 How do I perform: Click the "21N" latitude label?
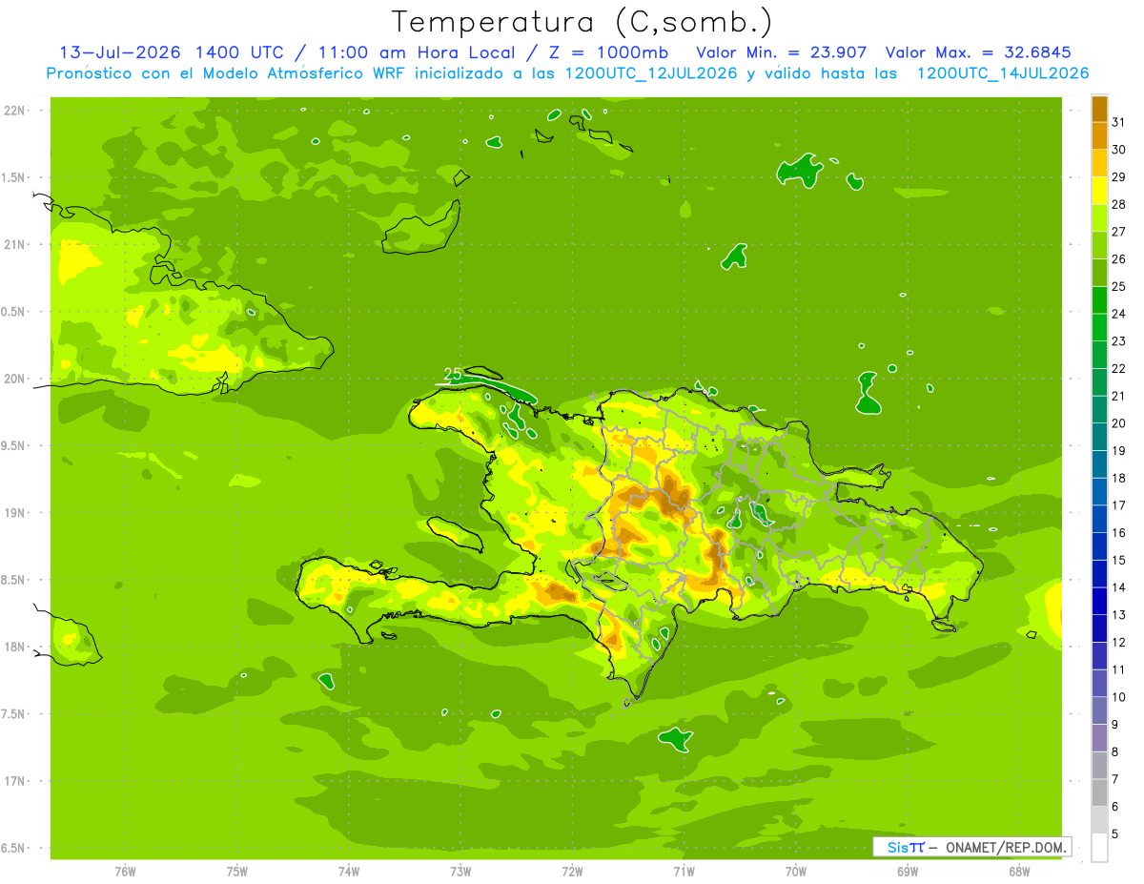tap(14, 244)
